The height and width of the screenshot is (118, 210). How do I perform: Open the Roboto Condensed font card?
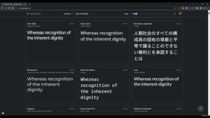coord(157,111)
